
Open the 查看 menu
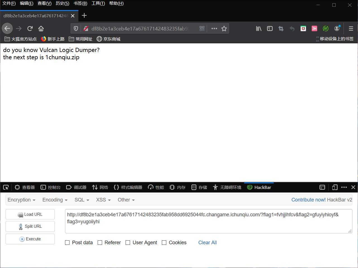(45, 3)
